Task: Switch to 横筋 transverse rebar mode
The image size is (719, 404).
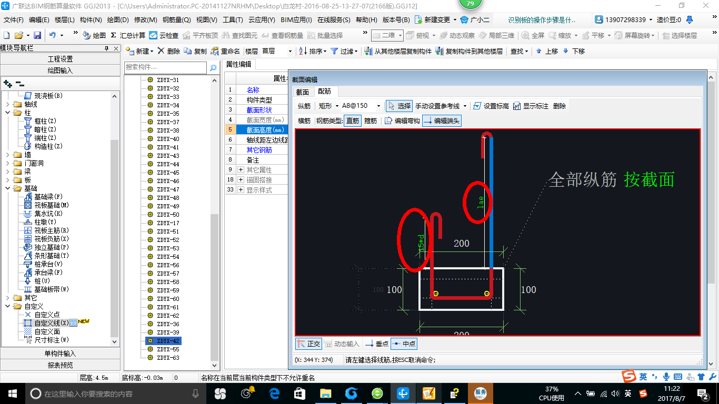Action: [x=304, y=120]
